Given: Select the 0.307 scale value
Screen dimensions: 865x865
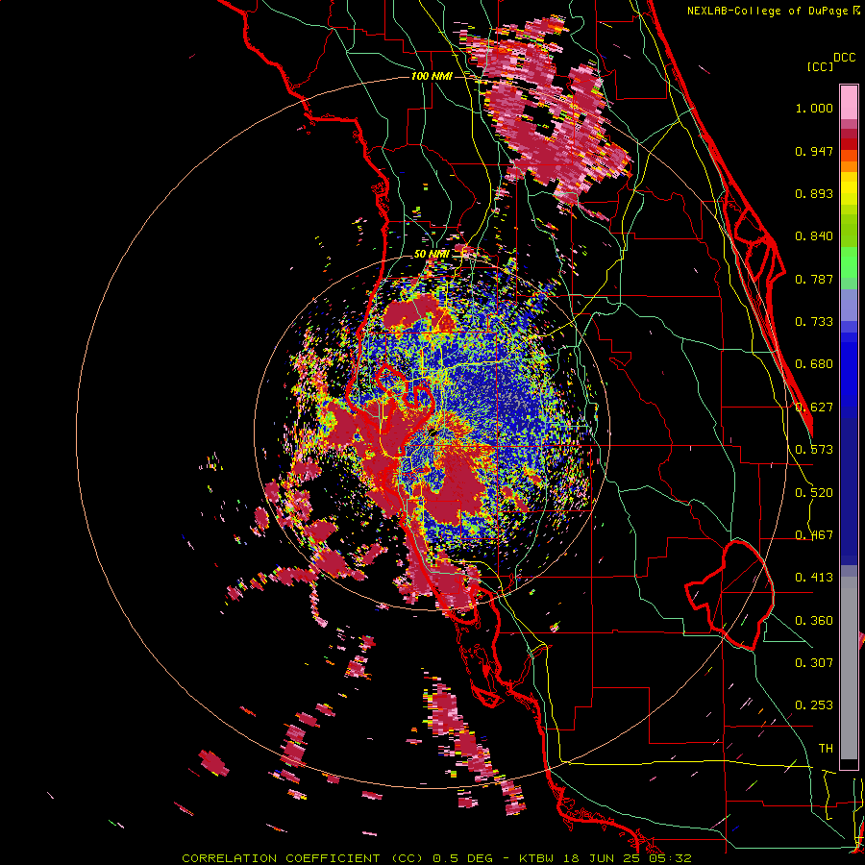Looking at the screenshot, I should coord(814,662).
